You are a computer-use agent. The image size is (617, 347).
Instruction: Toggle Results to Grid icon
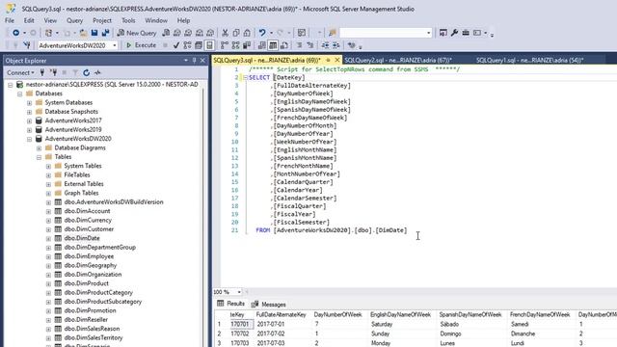[x=273, y=45]
